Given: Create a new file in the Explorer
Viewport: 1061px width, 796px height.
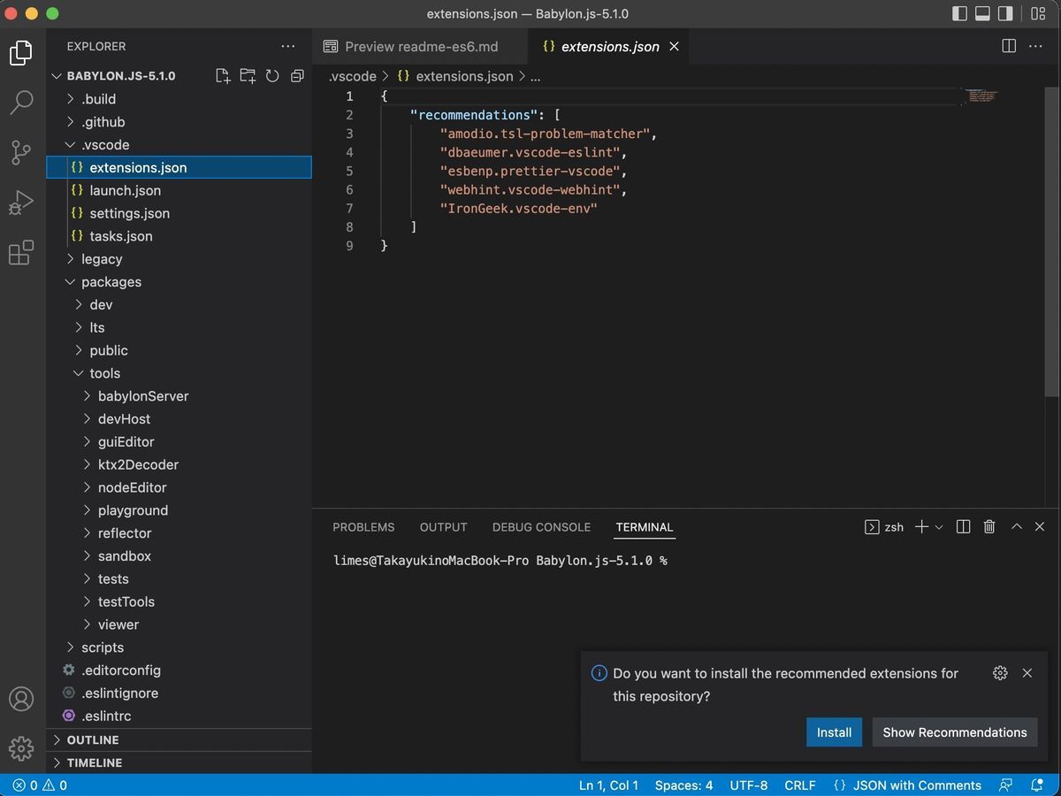Looking at the screenshot, I should click(x=223, y=75).
